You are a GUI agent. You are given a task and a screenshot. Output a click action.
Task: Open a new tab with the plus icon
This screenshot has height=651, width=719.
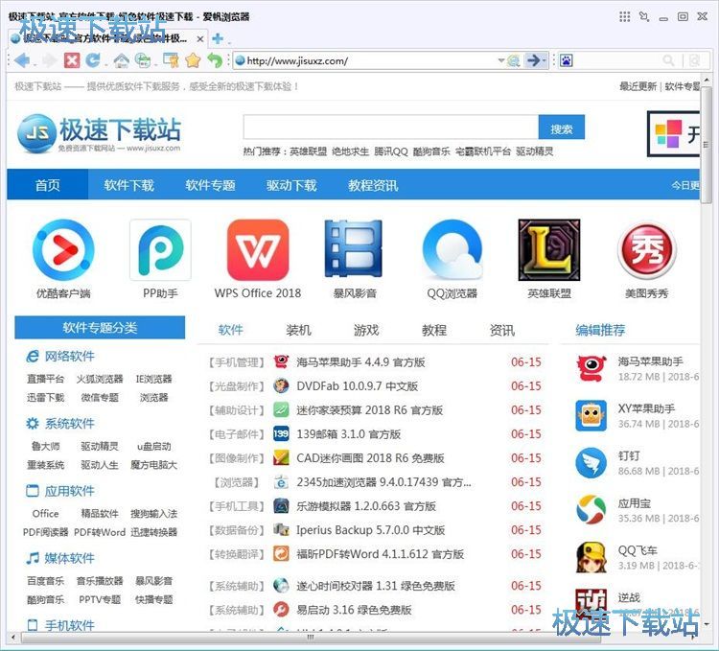pyautogui.click(x=218, y=39)
